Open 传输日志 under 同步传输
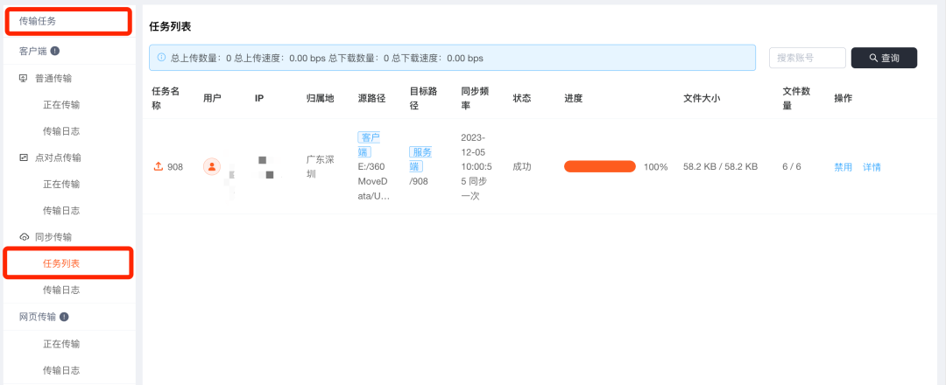Screen dimensions: 946x385 coord(61,290)
